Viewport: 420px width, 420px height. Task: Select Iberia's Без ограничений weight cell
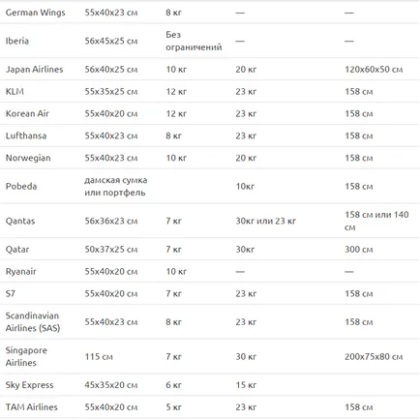pyautogui.click(x=194, y=41)
